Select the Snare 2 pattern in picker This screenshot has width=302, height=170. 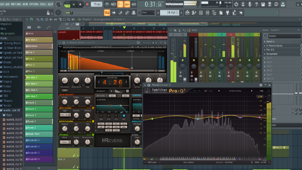click(x=39, y=109)
